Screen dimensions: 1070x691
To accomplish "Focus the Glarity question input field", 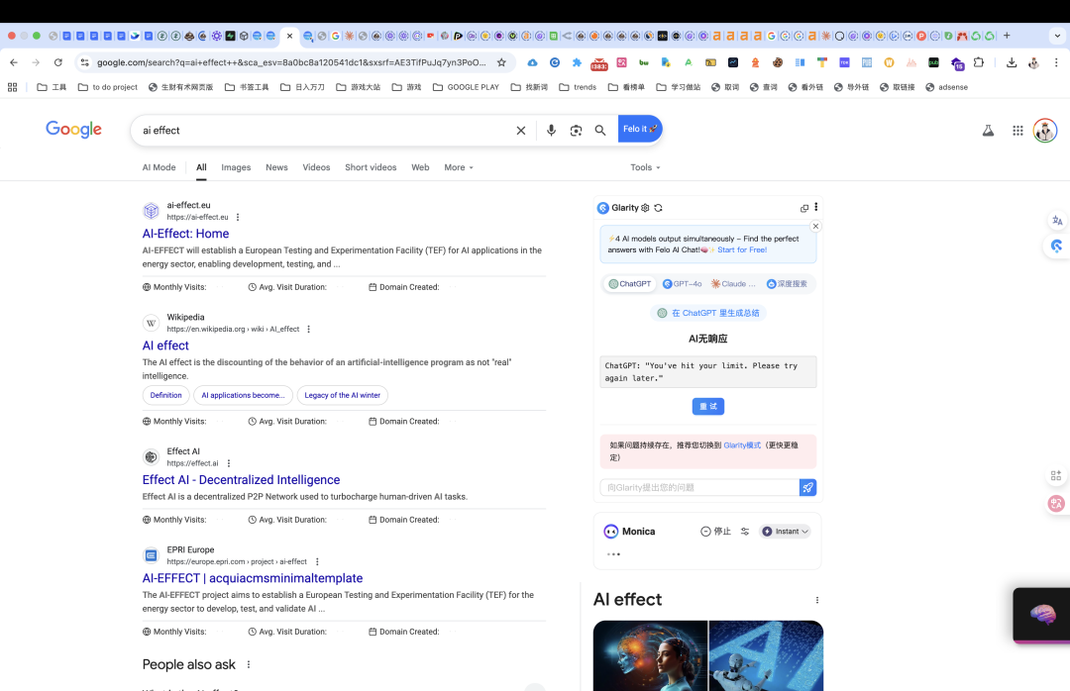I will click(x=699, y=487).
